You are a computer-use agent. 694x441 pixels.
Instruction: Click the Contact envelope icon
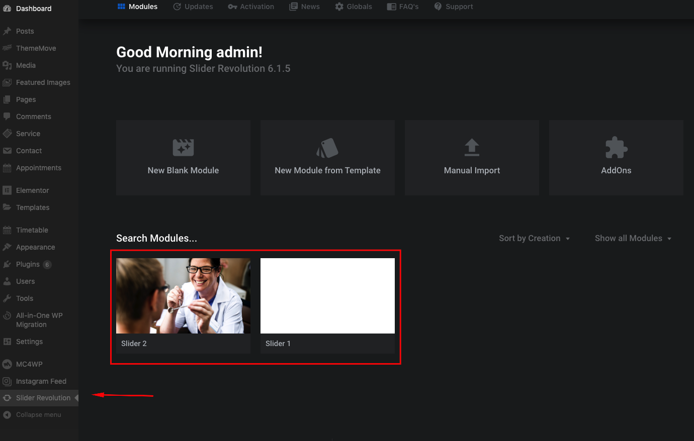[x=7, y=151]
